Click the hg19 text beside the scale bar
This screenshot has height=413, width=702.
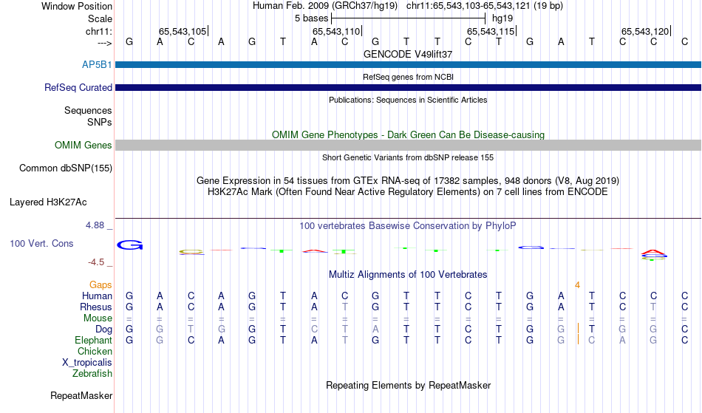(x=502, y=18)
